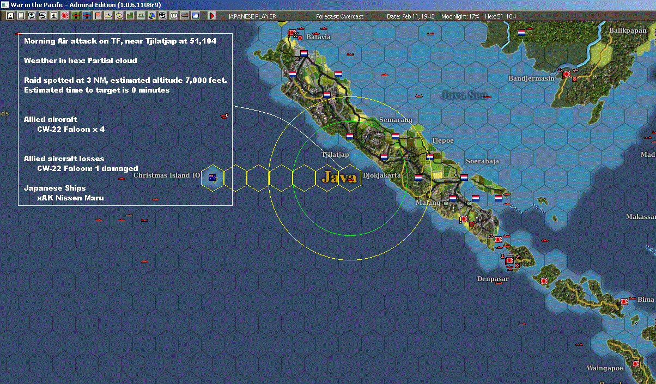The width and height of the screenshot is (656, 384).
Task: Click the Denpasar city label
Action: point(493,278)
